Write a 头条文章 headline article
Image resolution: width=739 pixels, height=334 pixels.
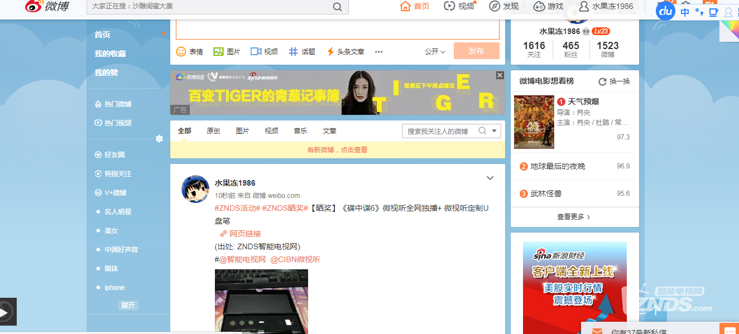[345, 51]
